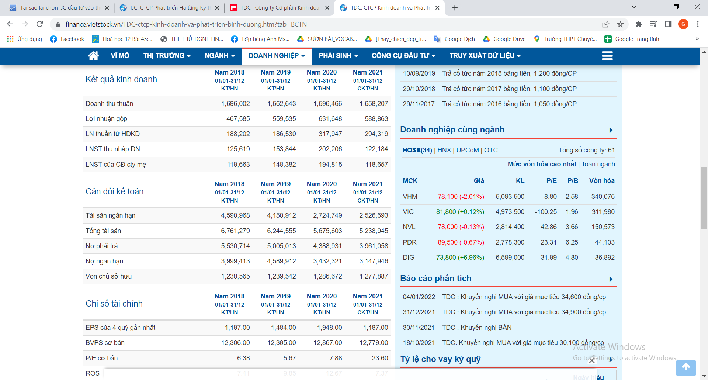Screen dimensions: 708x380
Task: Click the share page icon
Action: point(605,24)
